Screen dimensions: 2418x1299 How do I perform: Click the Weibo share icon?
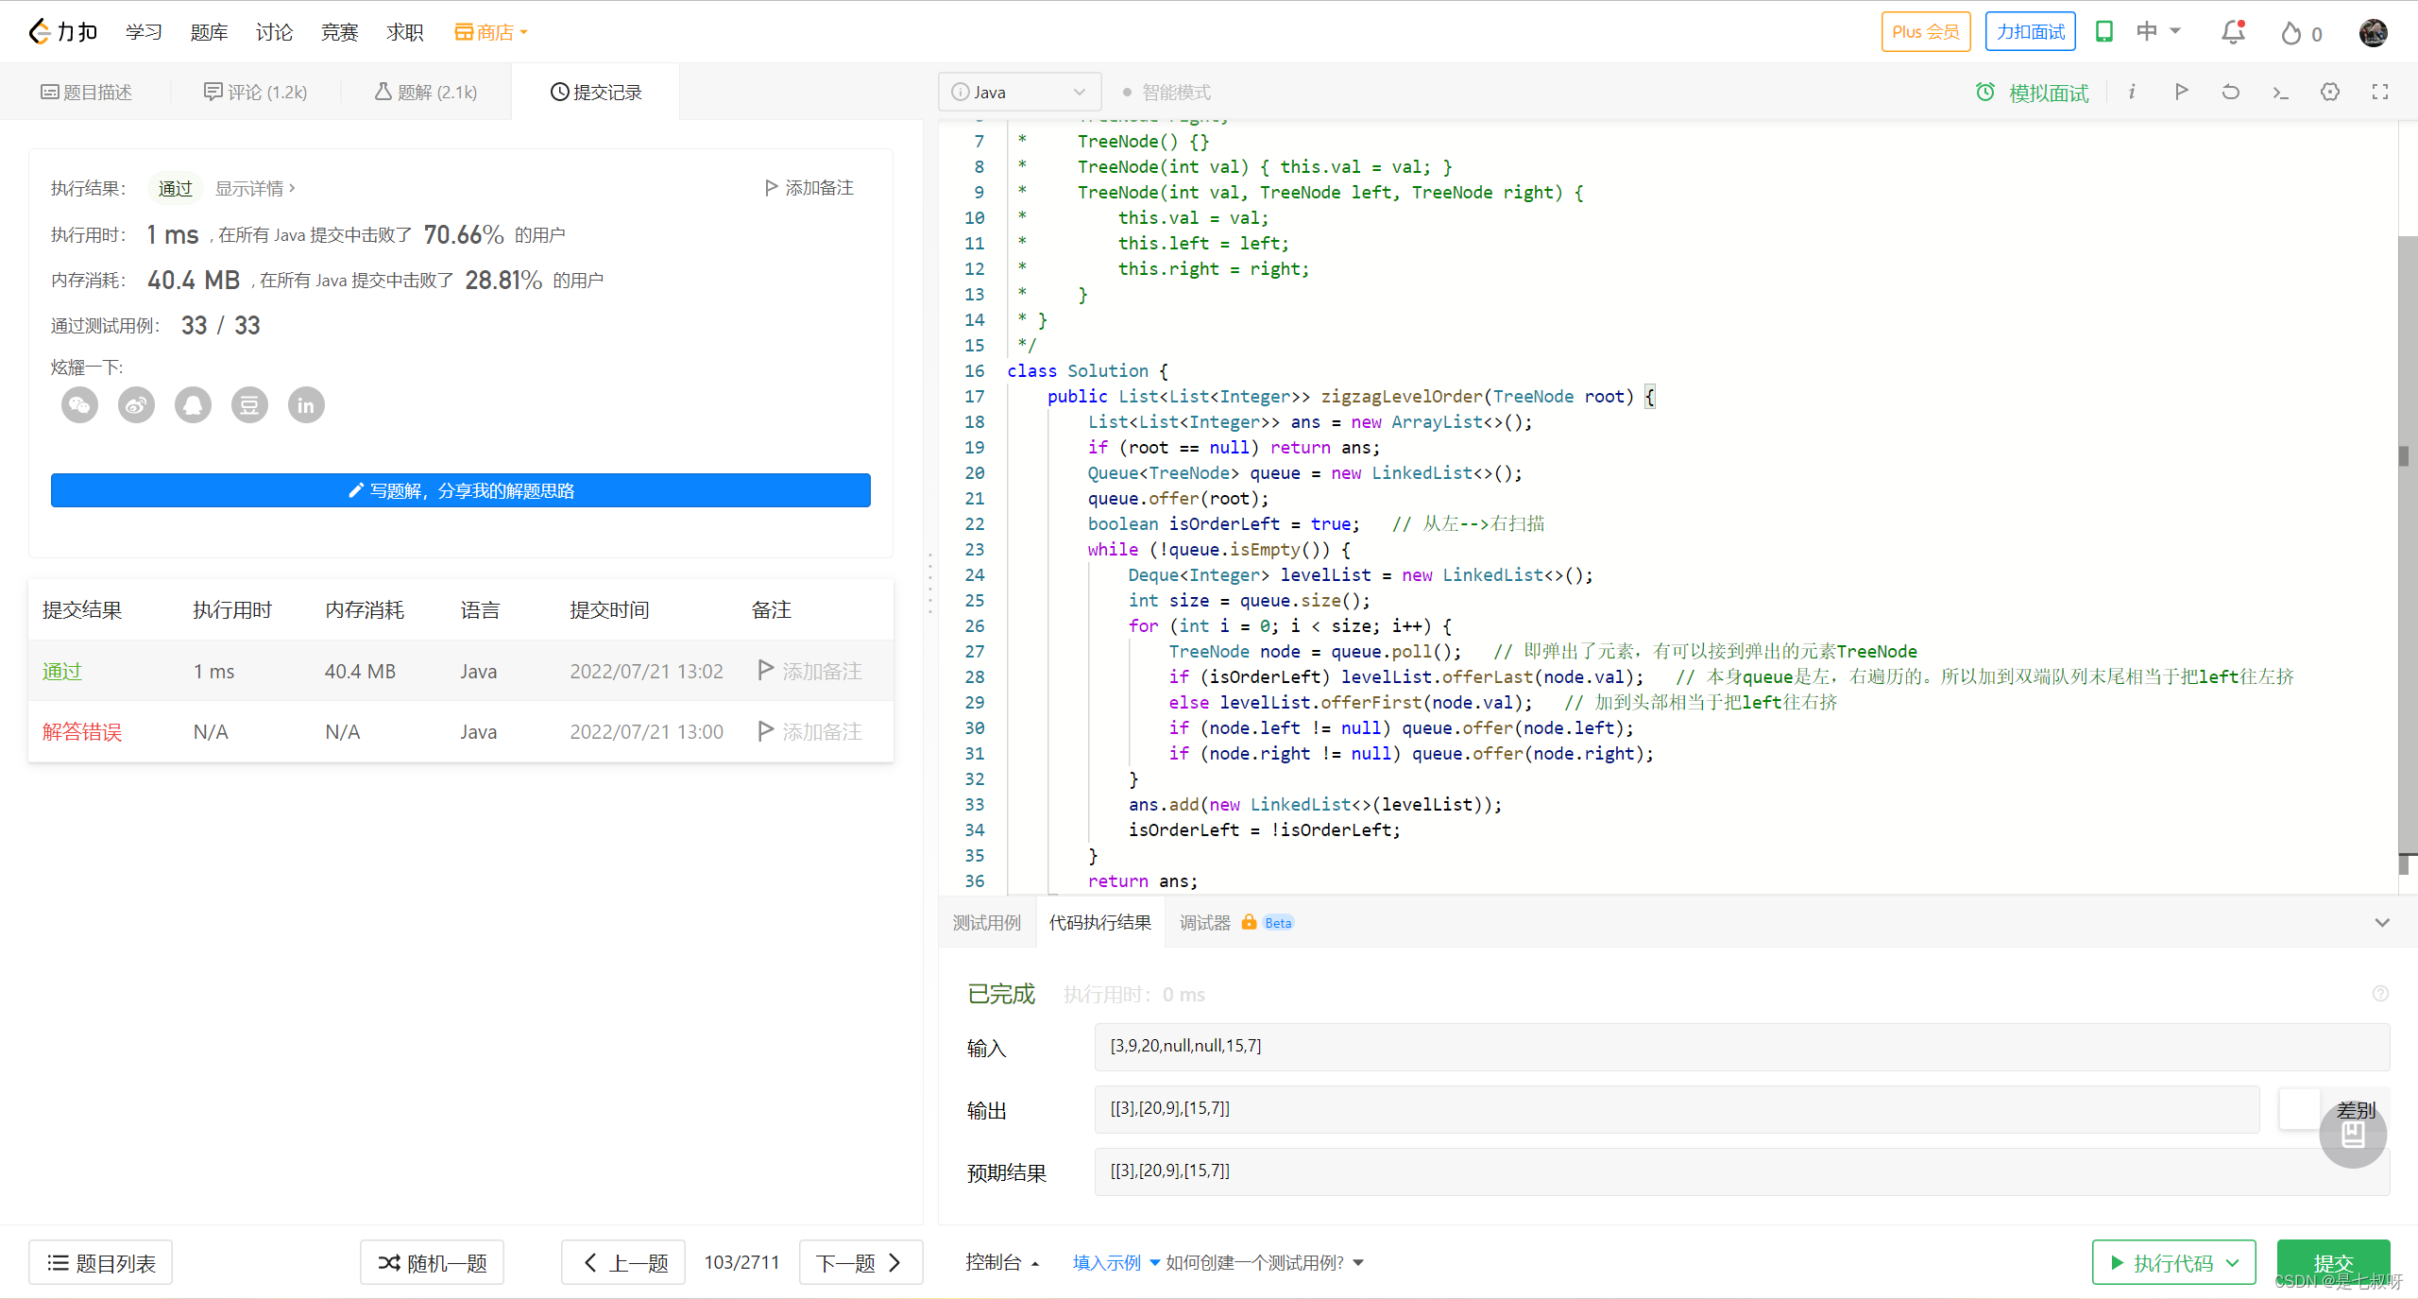(136, 405)
